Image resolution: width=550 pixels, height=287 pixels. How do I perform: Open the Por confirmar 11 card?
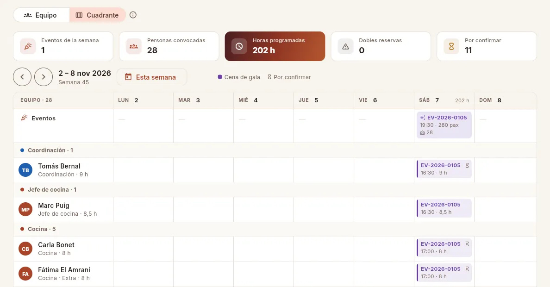click(487, 46)
